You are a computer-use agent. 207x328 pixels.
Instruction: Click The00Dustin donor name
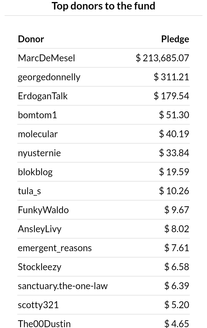tap(44, 324)
